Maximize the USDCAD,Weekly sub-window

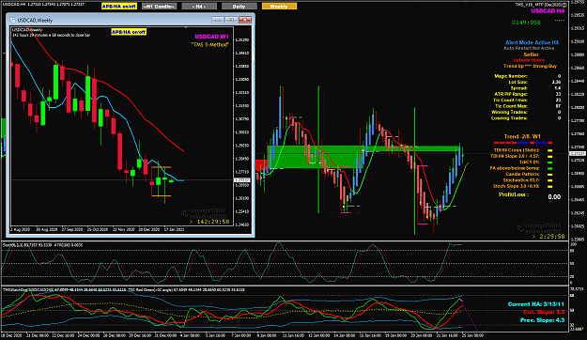click(231, 20)
